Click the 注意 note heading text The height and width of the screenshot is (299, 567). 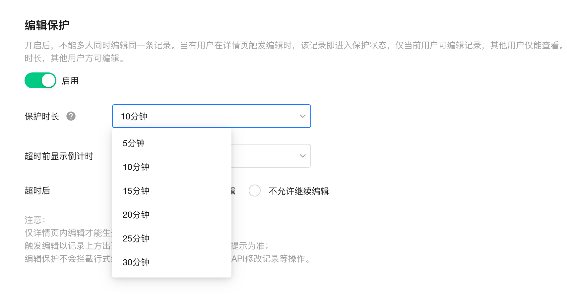[x=34, y=220]
